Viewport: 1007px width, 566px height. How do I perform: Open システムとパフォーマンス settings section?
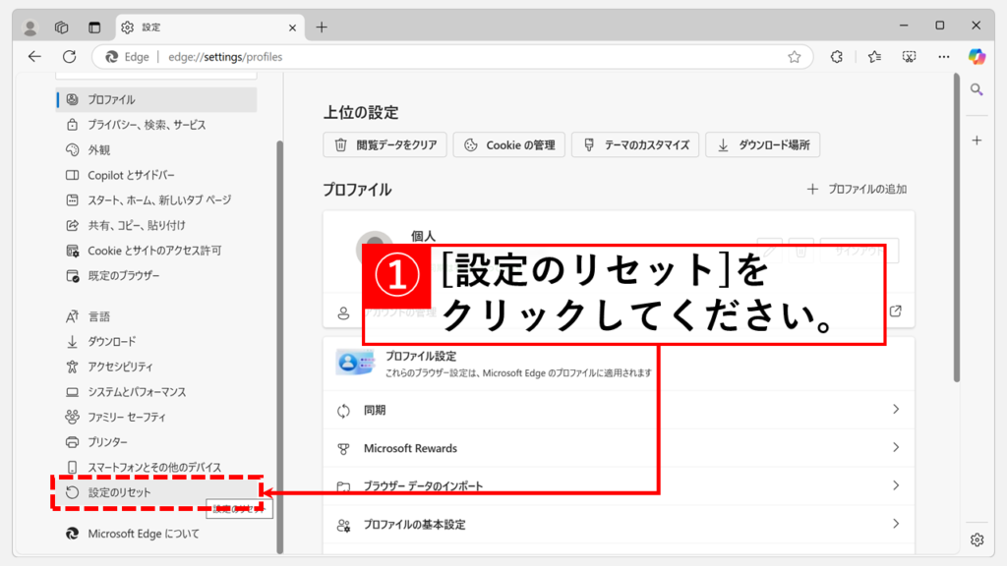pos(137,392)
